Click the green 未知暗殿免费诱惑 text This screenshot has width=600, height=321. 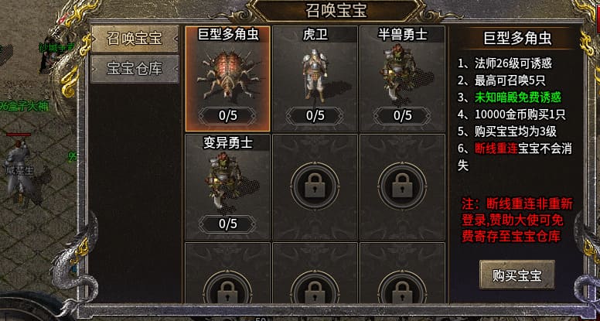[518, 97]
